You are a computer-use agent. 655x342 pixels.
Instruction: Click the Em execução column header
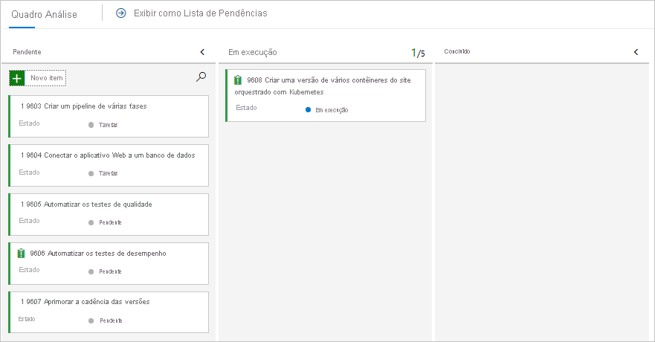[x=253, y=52]
